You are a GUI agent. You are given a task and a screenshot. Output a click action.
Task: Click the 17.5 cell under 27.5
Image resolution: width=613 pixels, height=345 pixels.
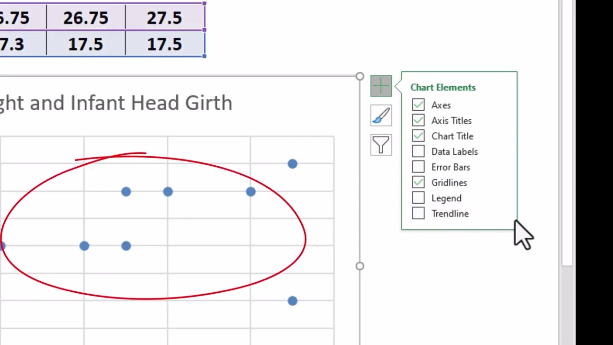164,44
